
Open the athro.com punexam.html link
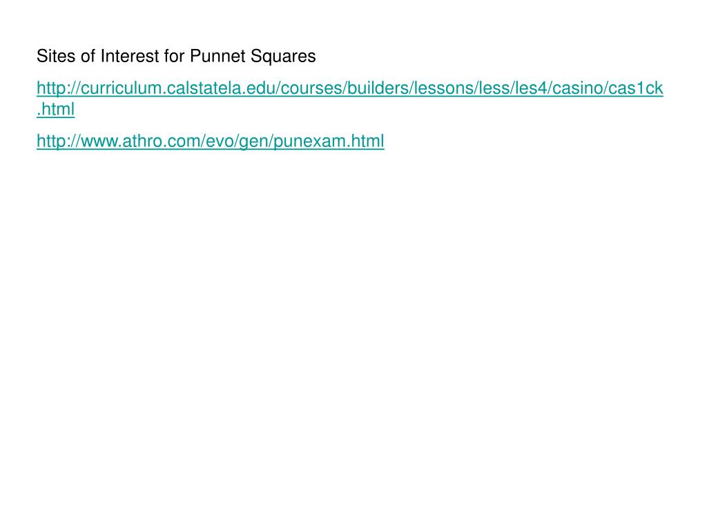[211, 141]
